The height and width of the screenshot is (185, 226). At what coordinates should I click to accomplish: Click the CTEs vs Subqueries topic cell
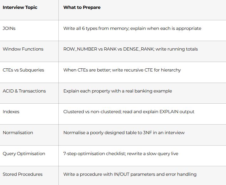coord(23,70)
